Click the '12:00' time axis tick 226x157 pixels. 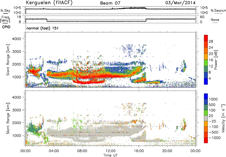[110, 151]
